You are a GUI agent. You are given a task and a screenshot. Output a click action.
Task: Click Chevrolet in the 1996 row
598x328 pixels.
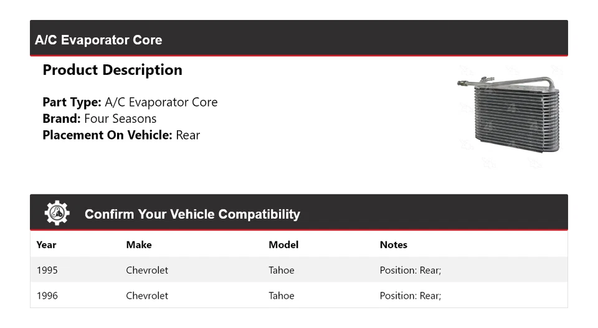click(147, 296)
